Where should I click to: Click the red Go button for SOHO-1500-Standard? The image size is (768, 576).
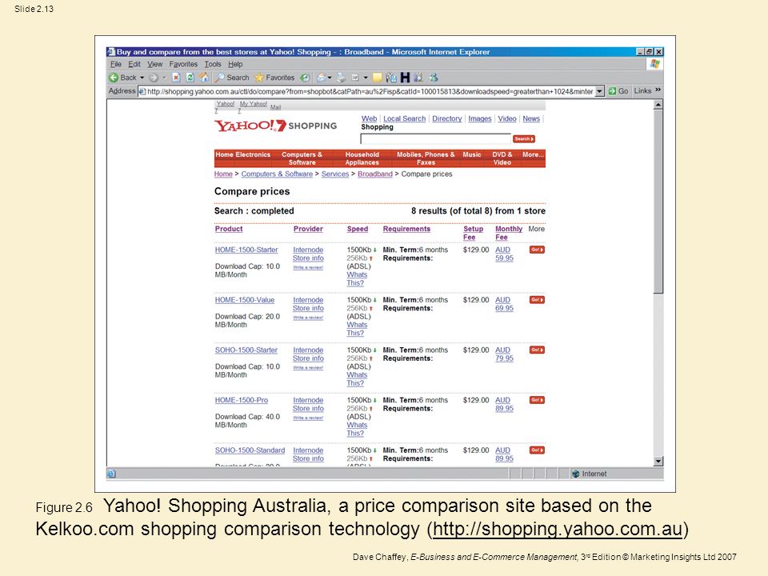pyautogui.click(x=537, y=450)
